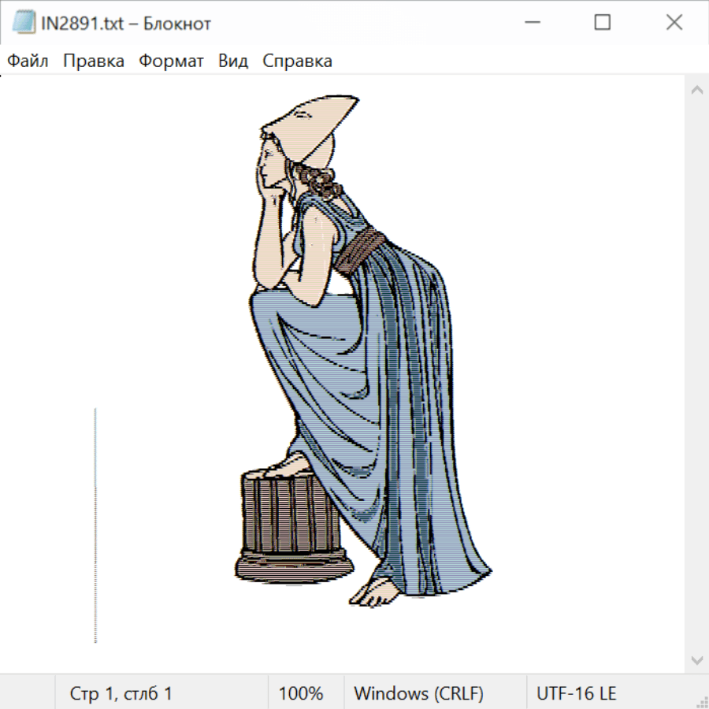Click the Notepad icon in the title bar
This screenshot has width=709, height=709.
pyautogui.click(x=23, y=24)
